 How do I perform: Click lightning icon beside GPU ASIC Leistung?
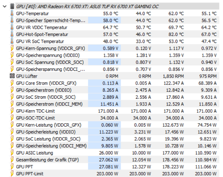pyautogui.click(x=12, y=153)
